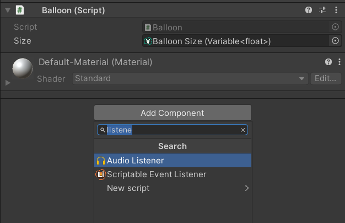345x223 pixels.
Task: Open the Size field object picker
Action: [335, 41]
